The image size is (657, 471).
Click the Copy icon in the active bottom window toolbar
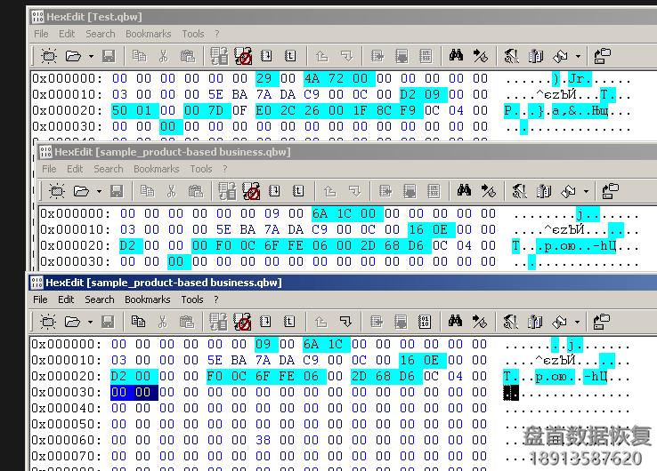pyautogui.click(x=139, y=322)
